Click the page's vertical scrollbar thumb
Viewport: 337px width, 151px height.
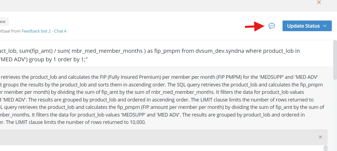point(335,60)
